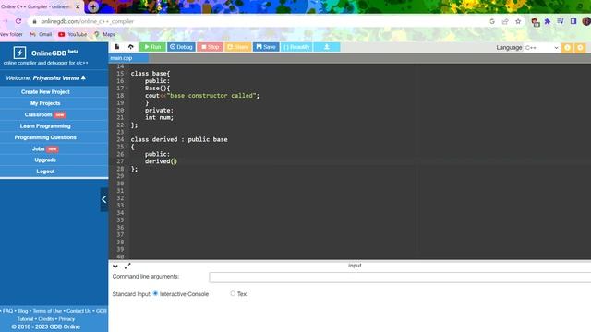Run the program with the green Run button

pyautogui.click(x=152, y=47)
